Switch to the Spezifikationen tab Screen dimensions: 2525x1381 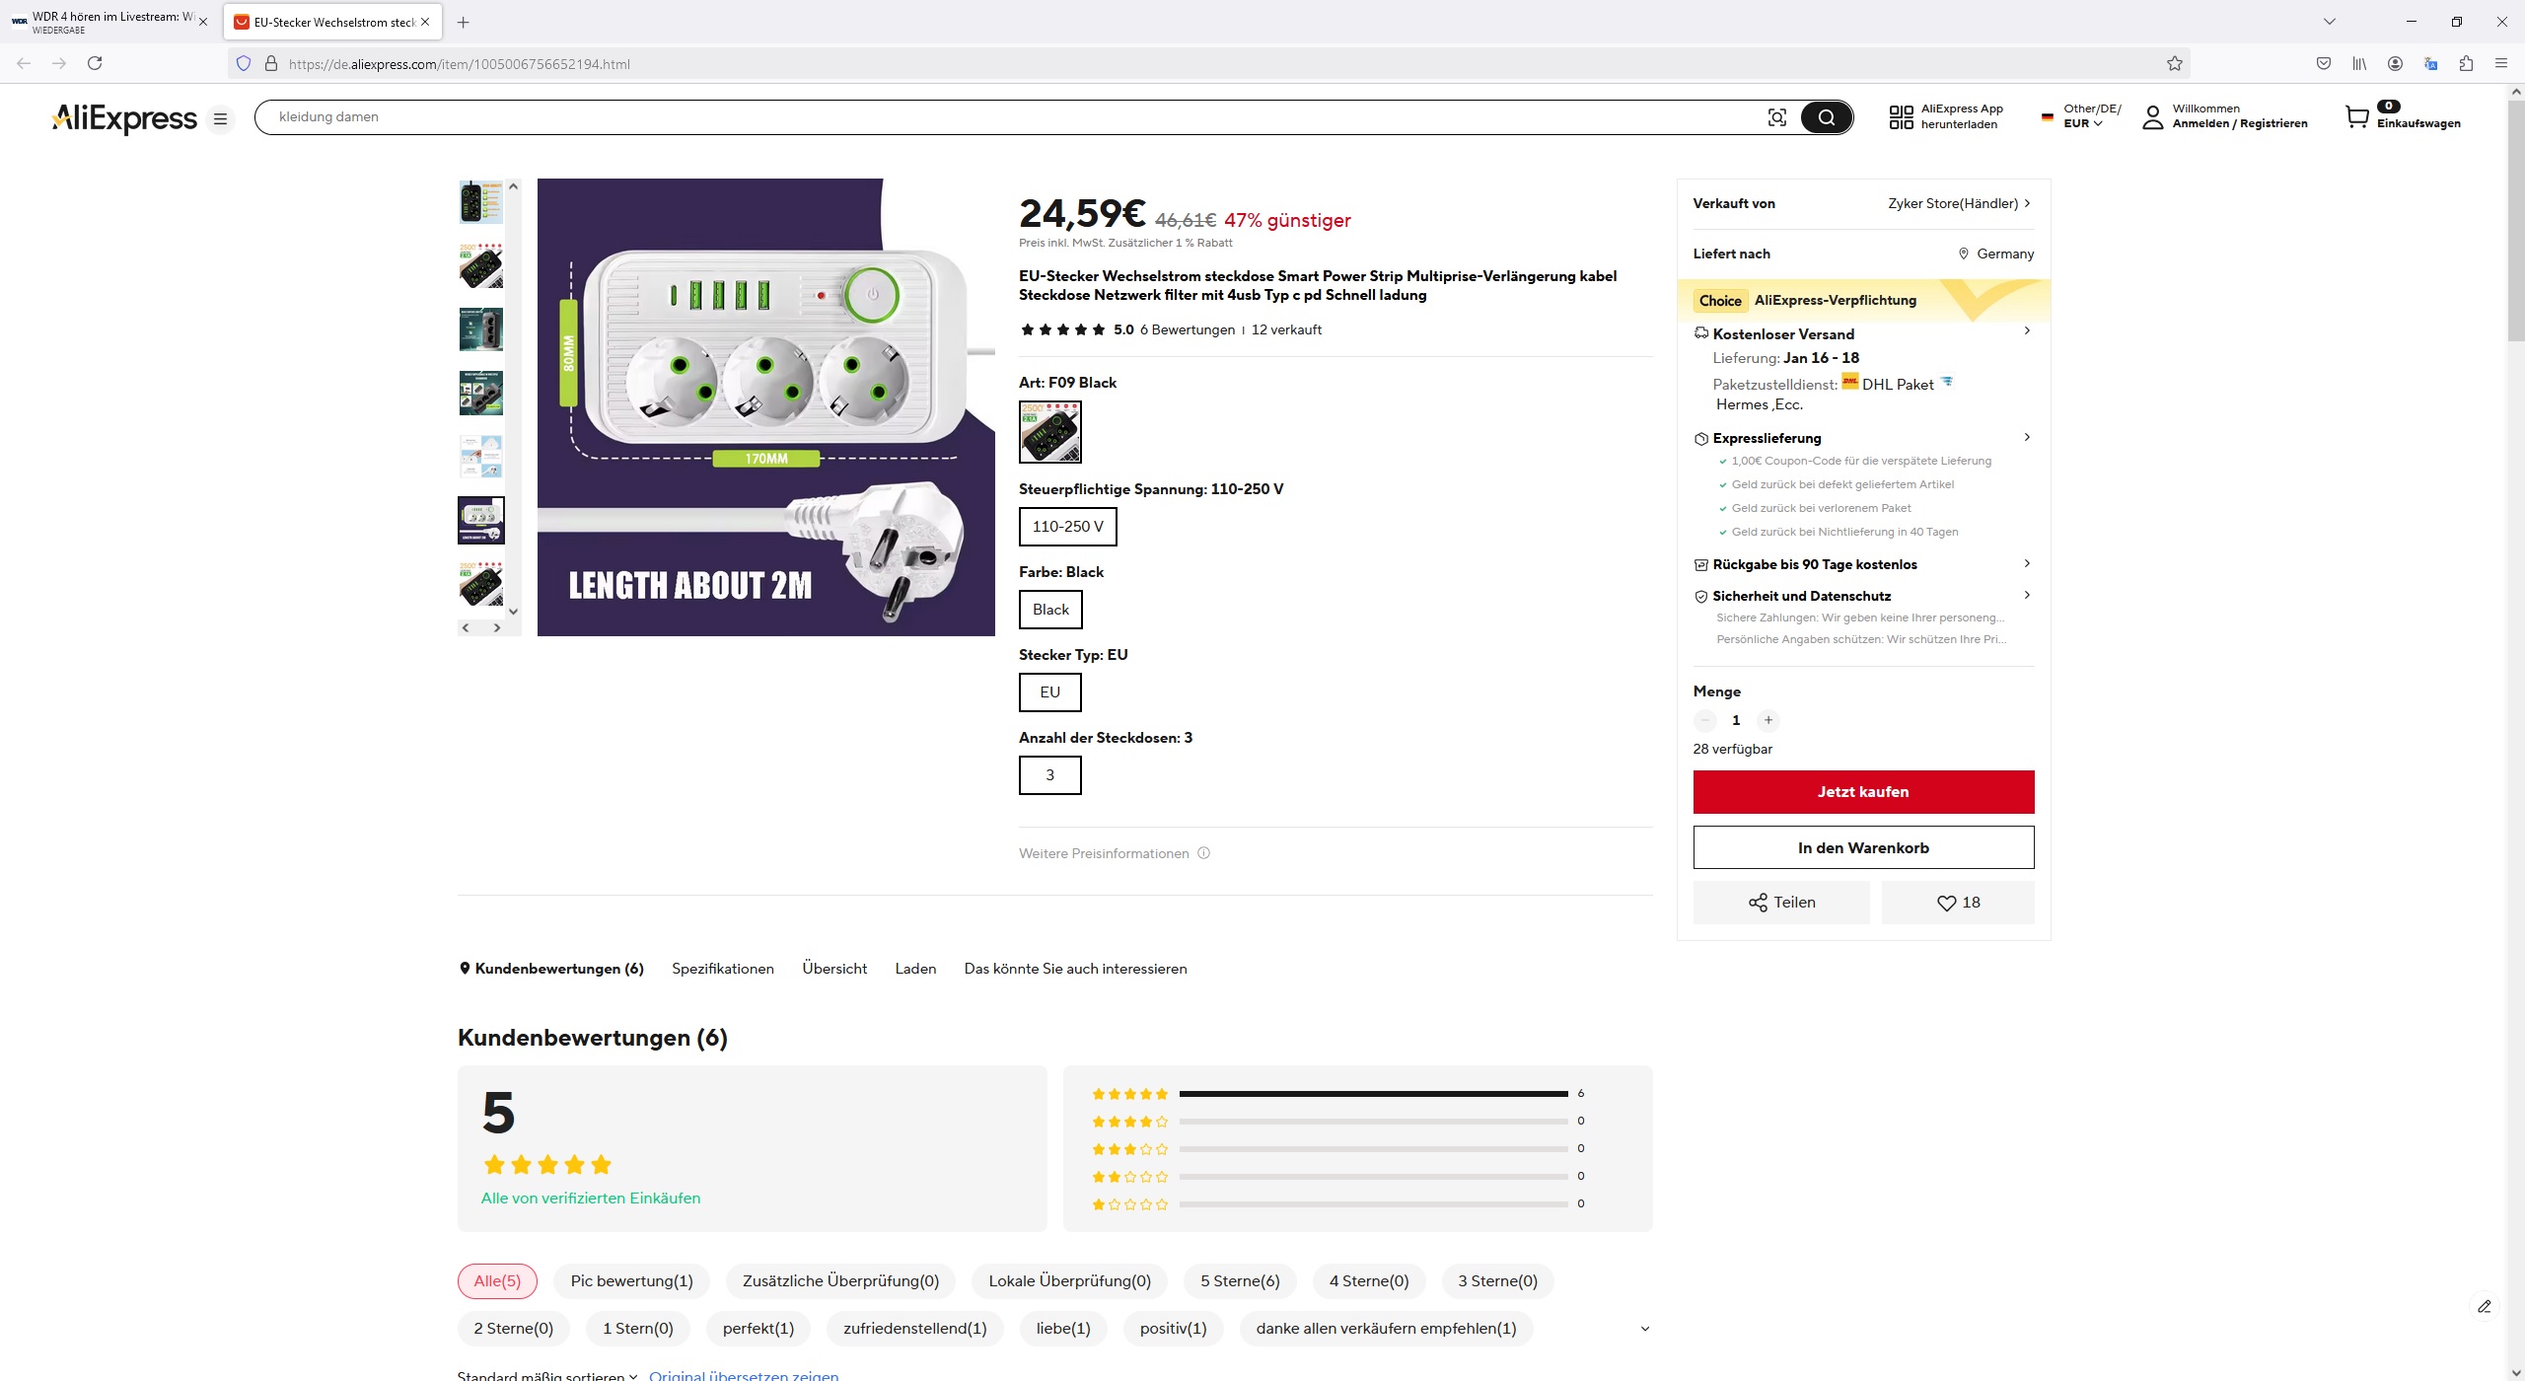tap(722, 969)
